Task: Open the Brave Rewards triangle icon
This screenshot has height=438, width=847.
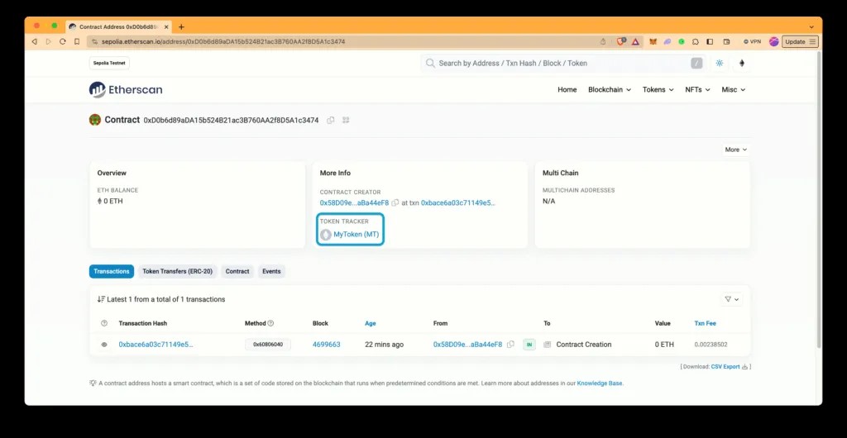Action: (635, 41)
